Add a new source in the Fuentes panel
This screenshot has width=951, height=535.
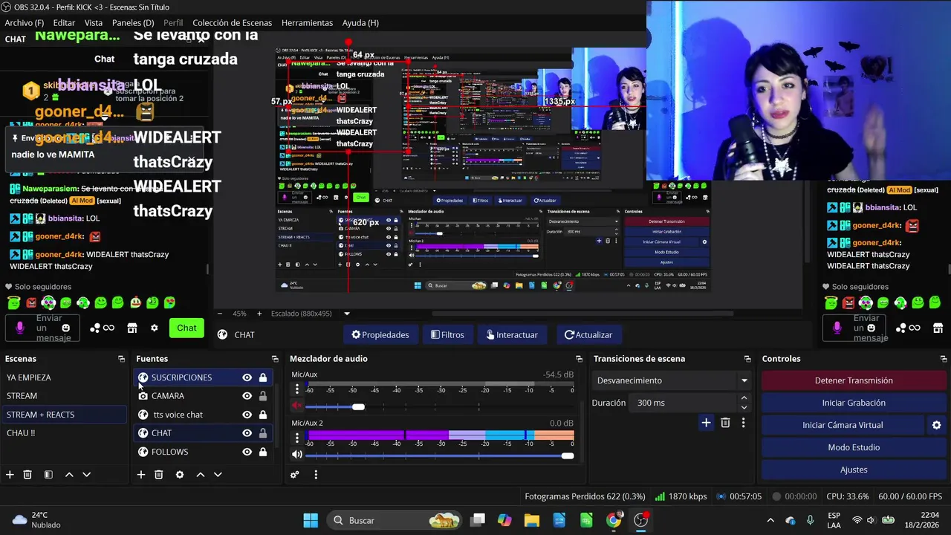tap(140, 474)
